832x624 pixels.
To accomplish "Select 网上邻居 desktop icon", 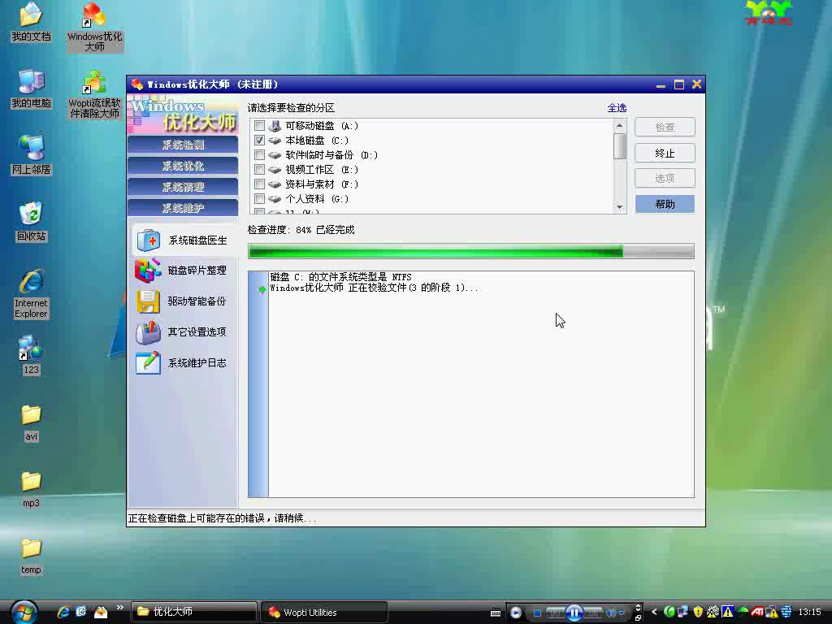I will point(32,155).
